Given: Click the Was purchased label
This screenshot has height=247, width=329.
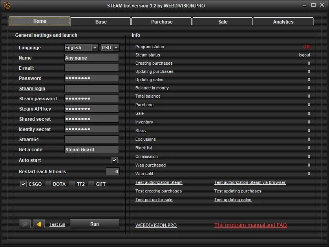Looking at the screenshot, I should pos(150,165).
